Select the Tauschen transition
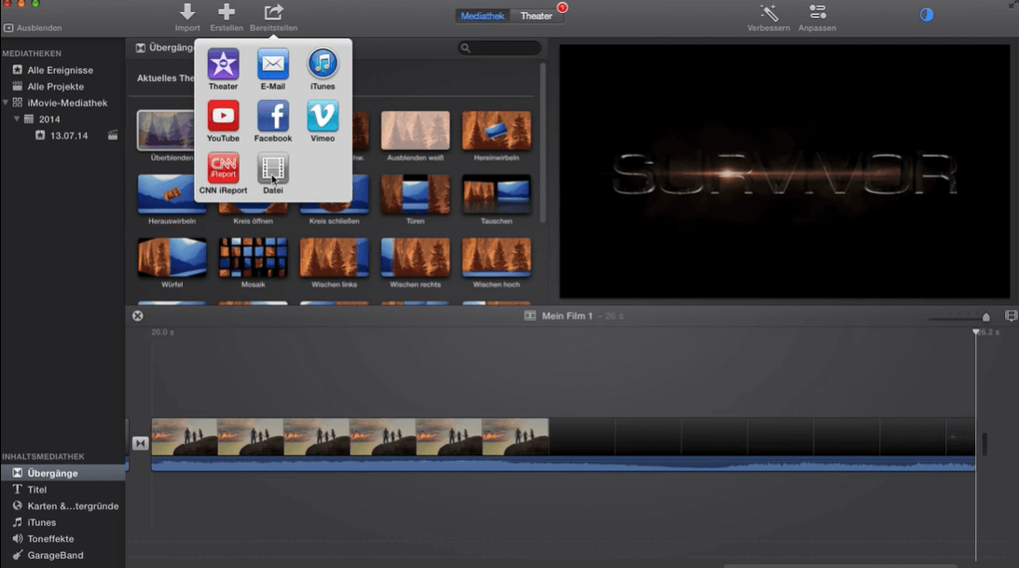Viewport: 1019px width, 568px height. (x=497, y=194)
